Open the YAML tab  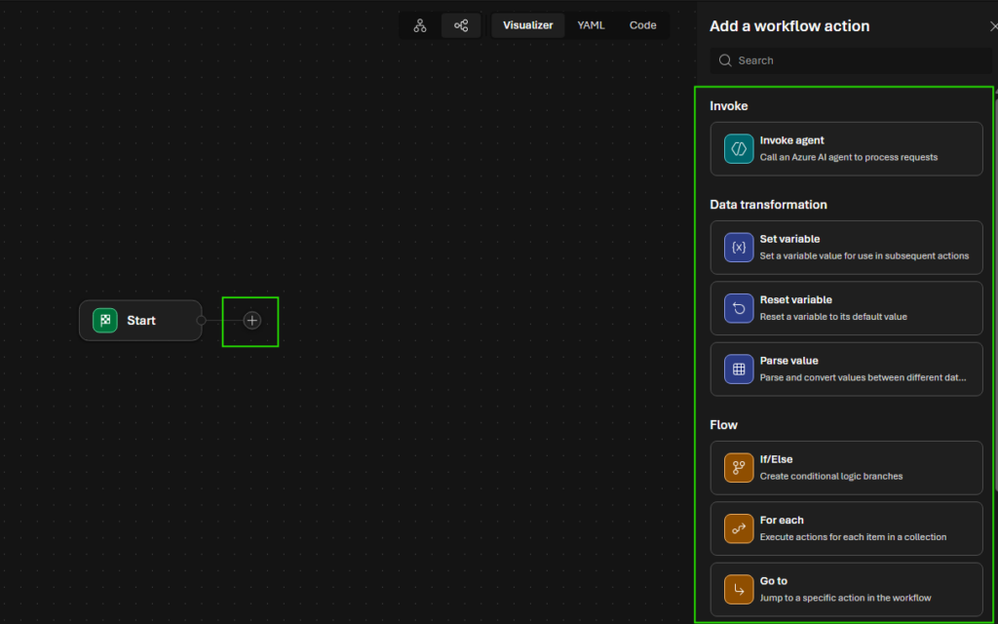point(591,25)
